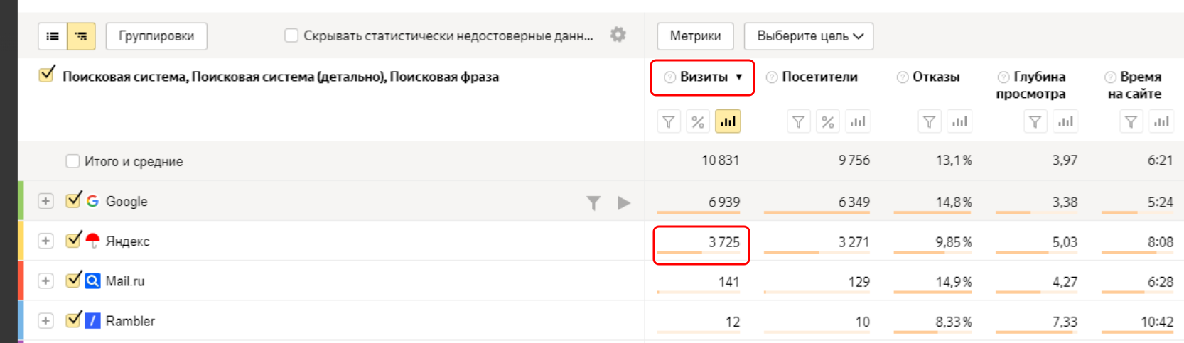This screenshot has width=1184, height=343.
Task: Click bar chart icon under Отказы column
Action: [x=959, y=122]
